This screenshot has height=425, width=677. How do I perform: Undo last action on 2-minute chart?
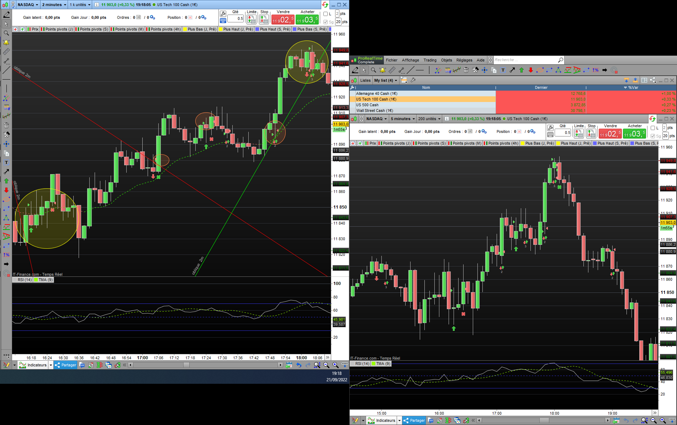click(x=299, y=365)
